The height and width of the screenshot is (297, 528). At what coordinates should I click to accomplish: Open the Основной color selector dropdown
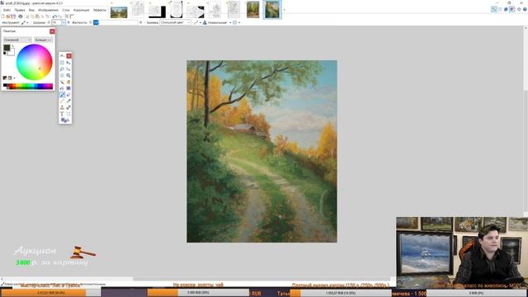(x=17, y=40)
